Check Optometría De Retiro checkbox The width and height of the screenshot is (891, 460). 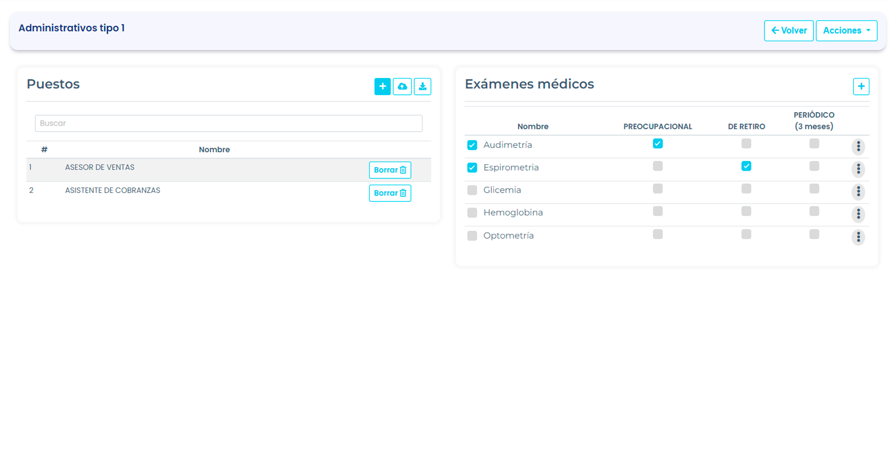[746, 234]
